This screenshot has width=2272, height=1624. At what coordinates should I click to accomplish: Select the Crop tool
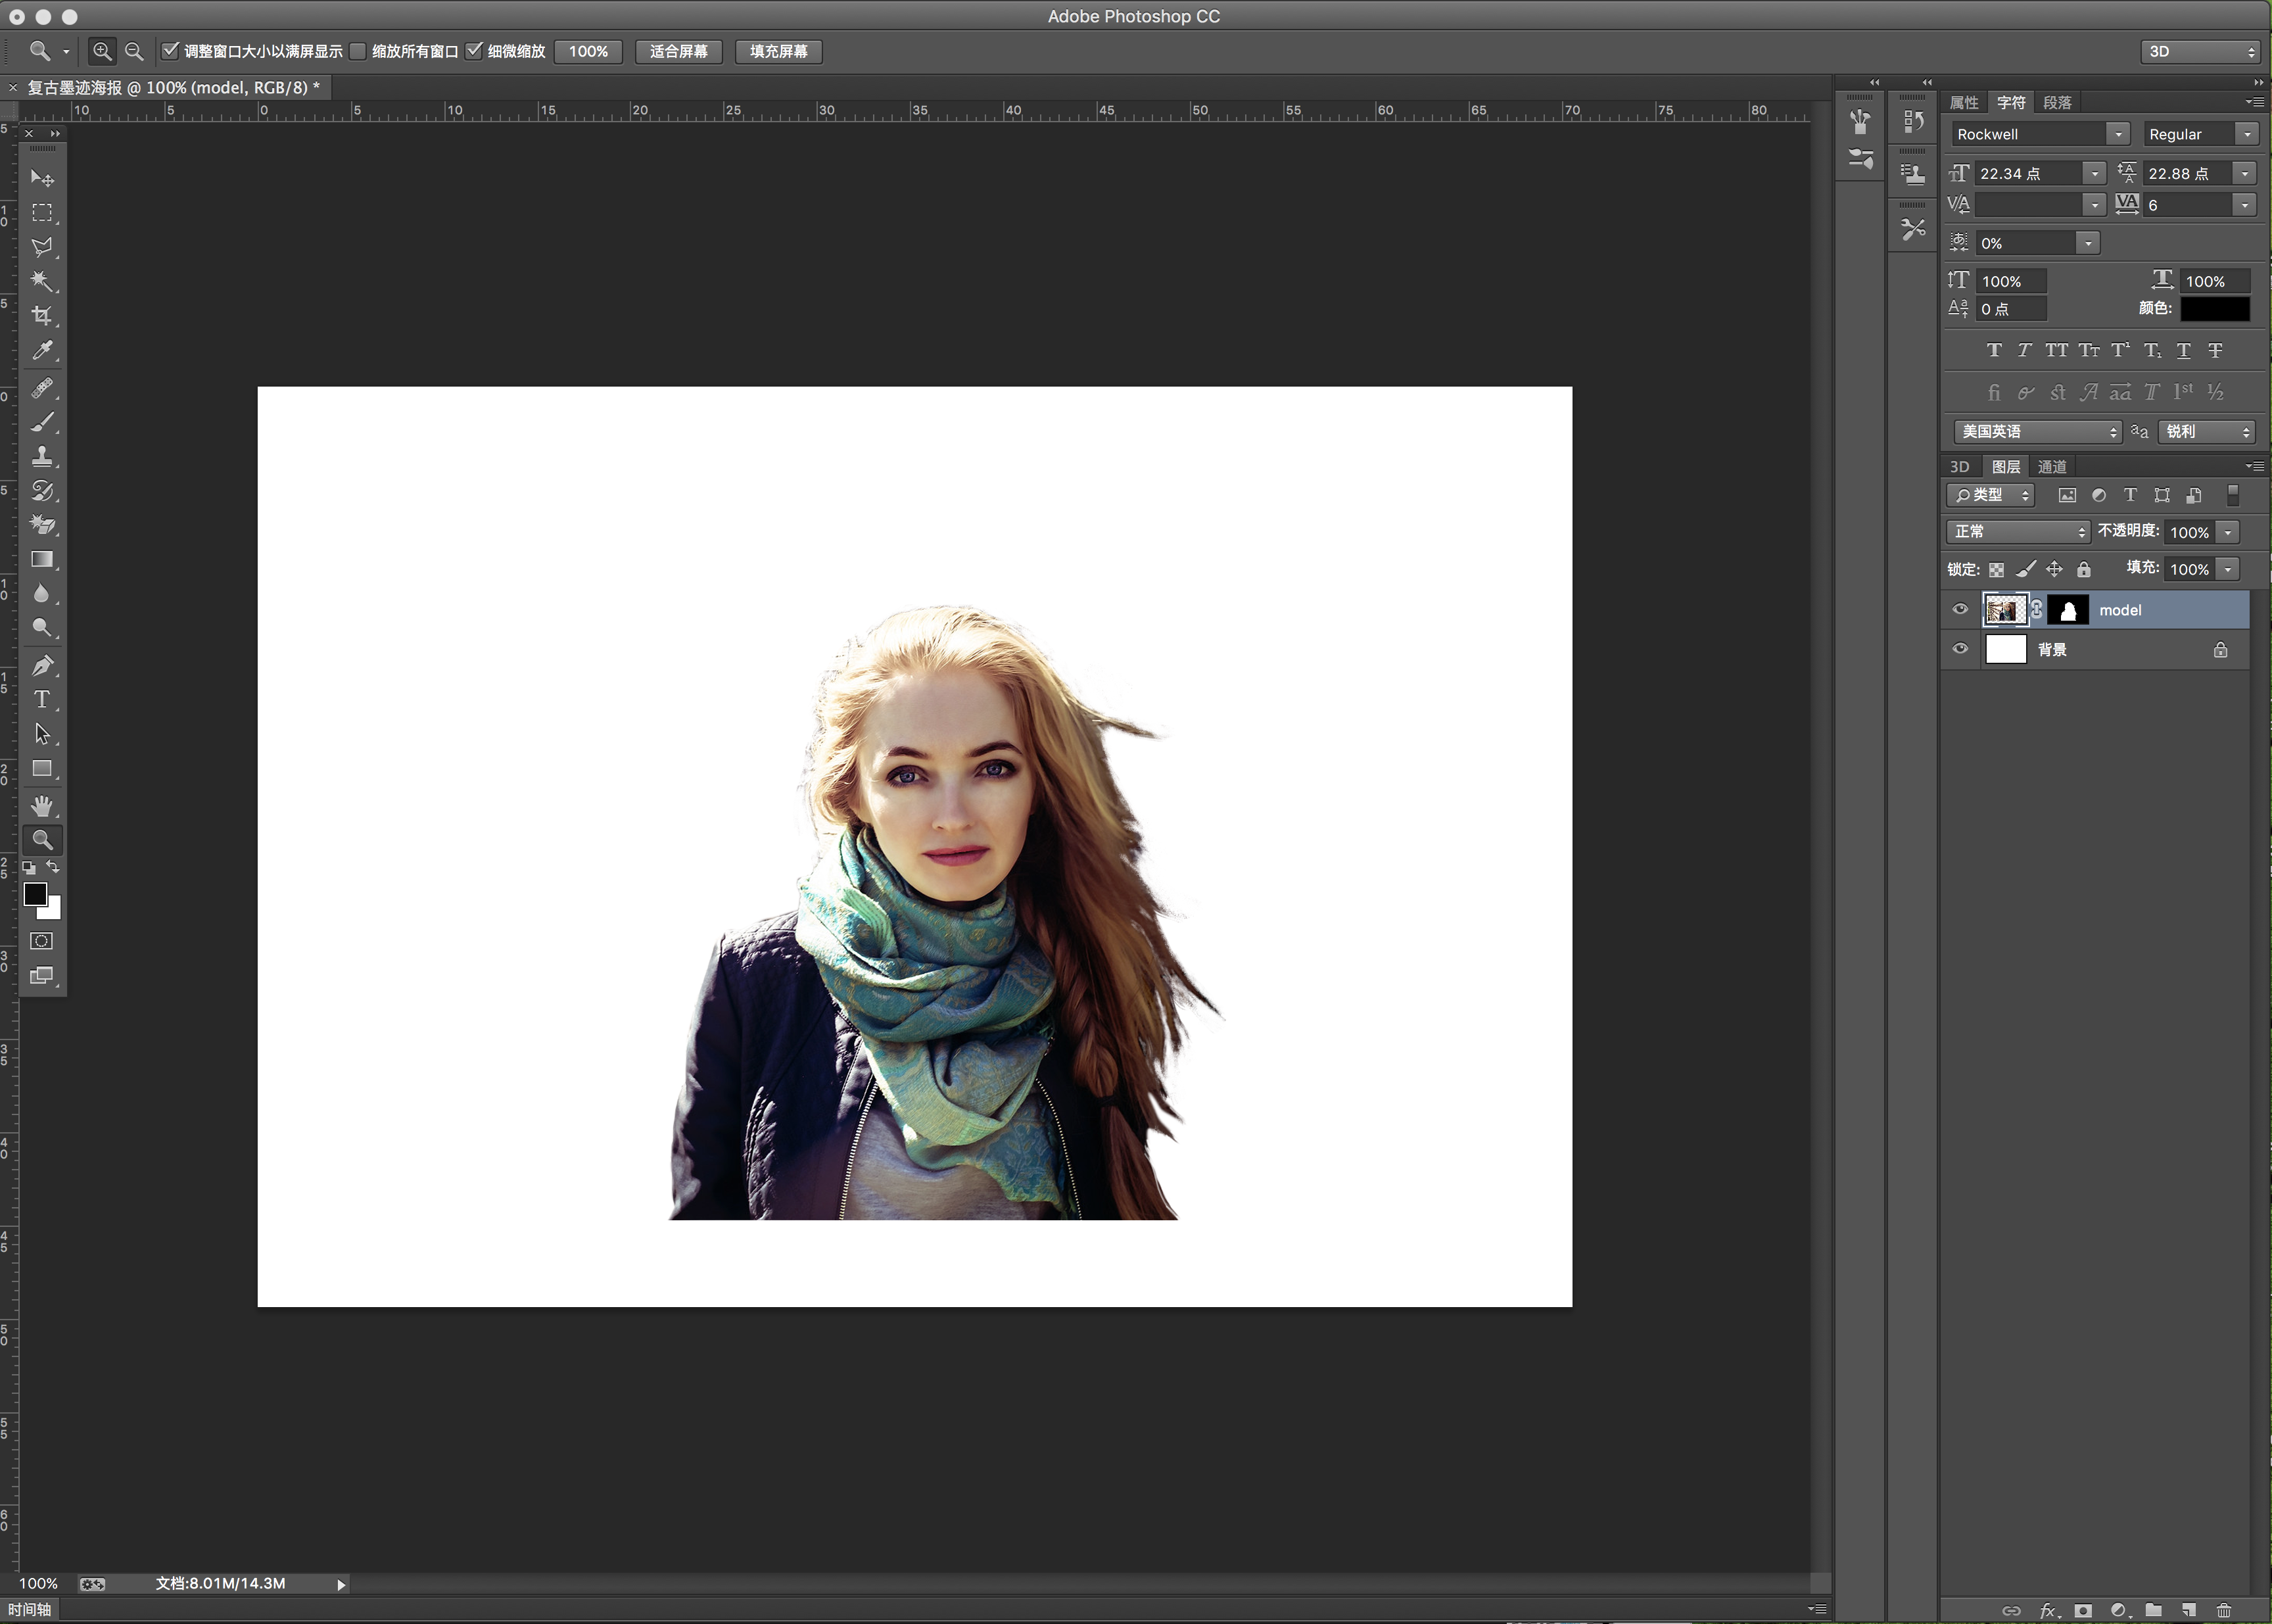pyautogui.click(x=42, y=316)
